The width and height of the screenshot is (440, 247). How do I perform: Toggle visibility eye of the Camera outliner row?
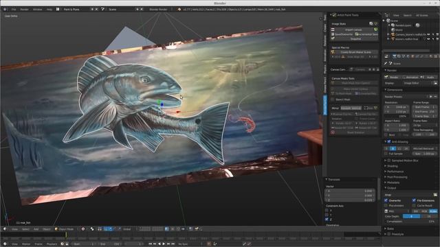point(428,34)
